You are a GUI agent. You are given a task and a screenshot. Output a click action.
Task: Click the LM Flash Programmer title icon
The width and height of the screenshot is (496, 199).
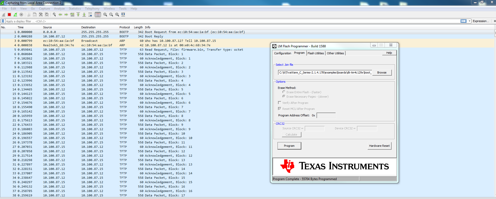(x=274, y=46)
